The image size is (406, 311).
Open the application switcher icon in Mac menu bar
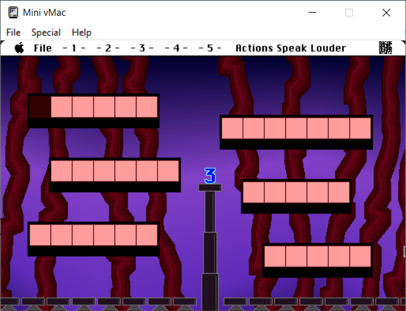tap(386, 48)
